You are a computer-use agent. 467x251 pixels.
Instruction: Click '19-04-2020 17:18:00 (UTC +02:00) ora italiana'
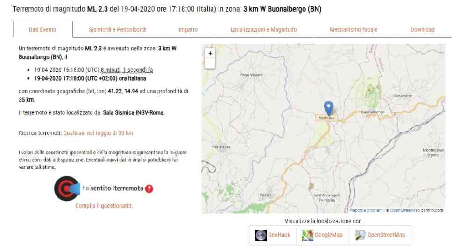pos(90,78)
